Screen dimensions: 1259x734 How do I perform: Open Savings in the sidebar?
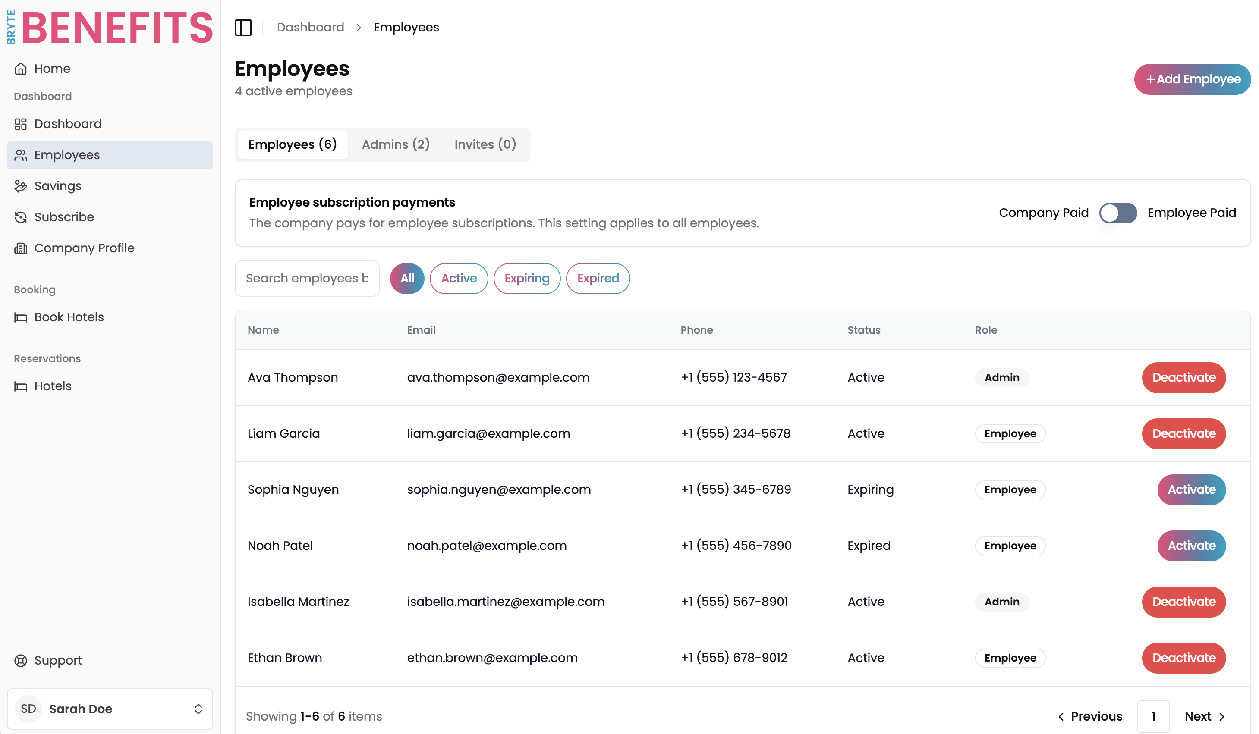click(x=110, y=186)
